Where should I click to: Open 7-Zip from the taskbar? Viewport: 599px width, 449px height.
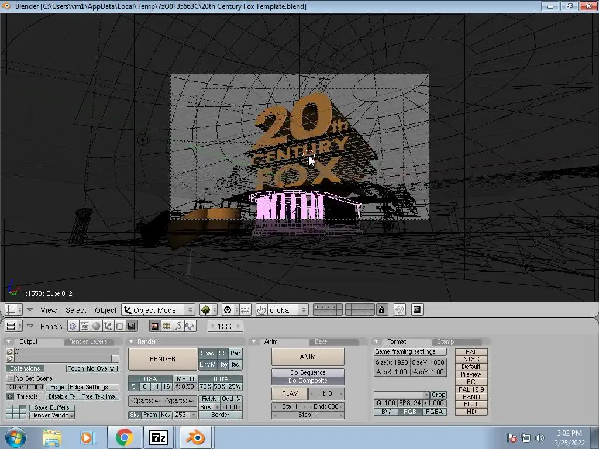click(x=159, y=437)
